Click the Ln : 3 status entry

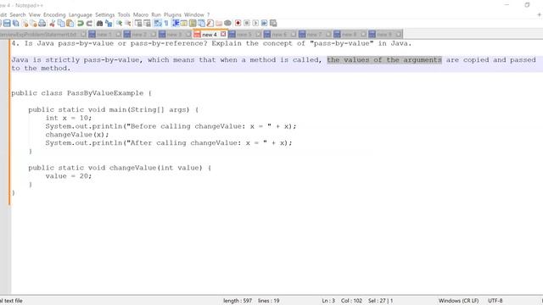pos(328,301)
